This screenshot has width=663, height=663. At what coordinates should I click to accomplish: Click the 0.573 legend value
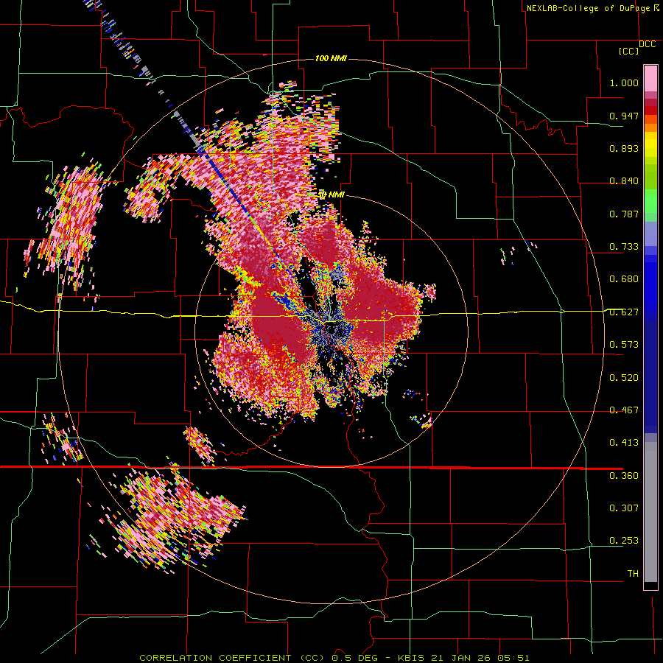(x=624, y=345)
